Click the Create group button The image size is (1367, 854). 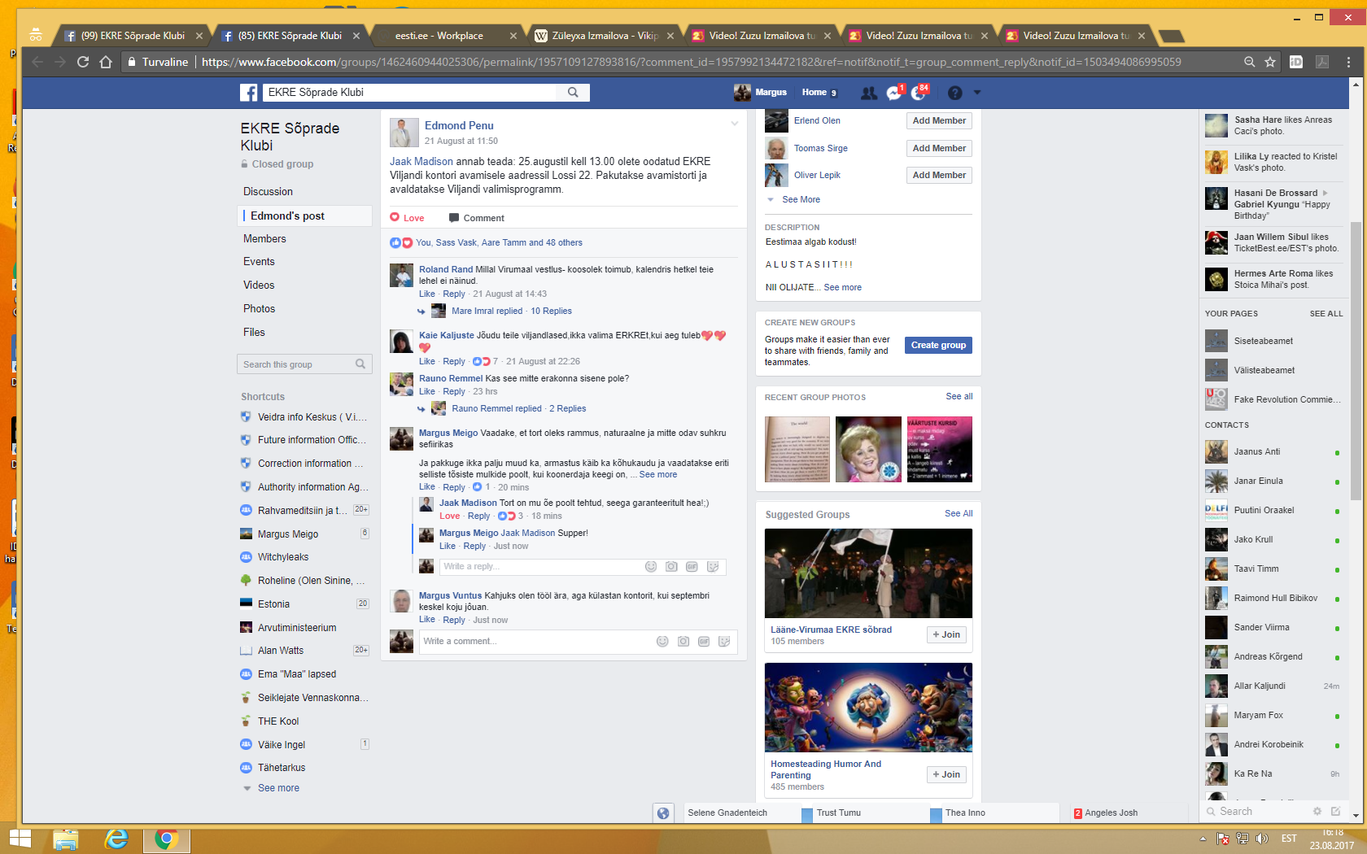pyautogui.click(x=938, y=345)
